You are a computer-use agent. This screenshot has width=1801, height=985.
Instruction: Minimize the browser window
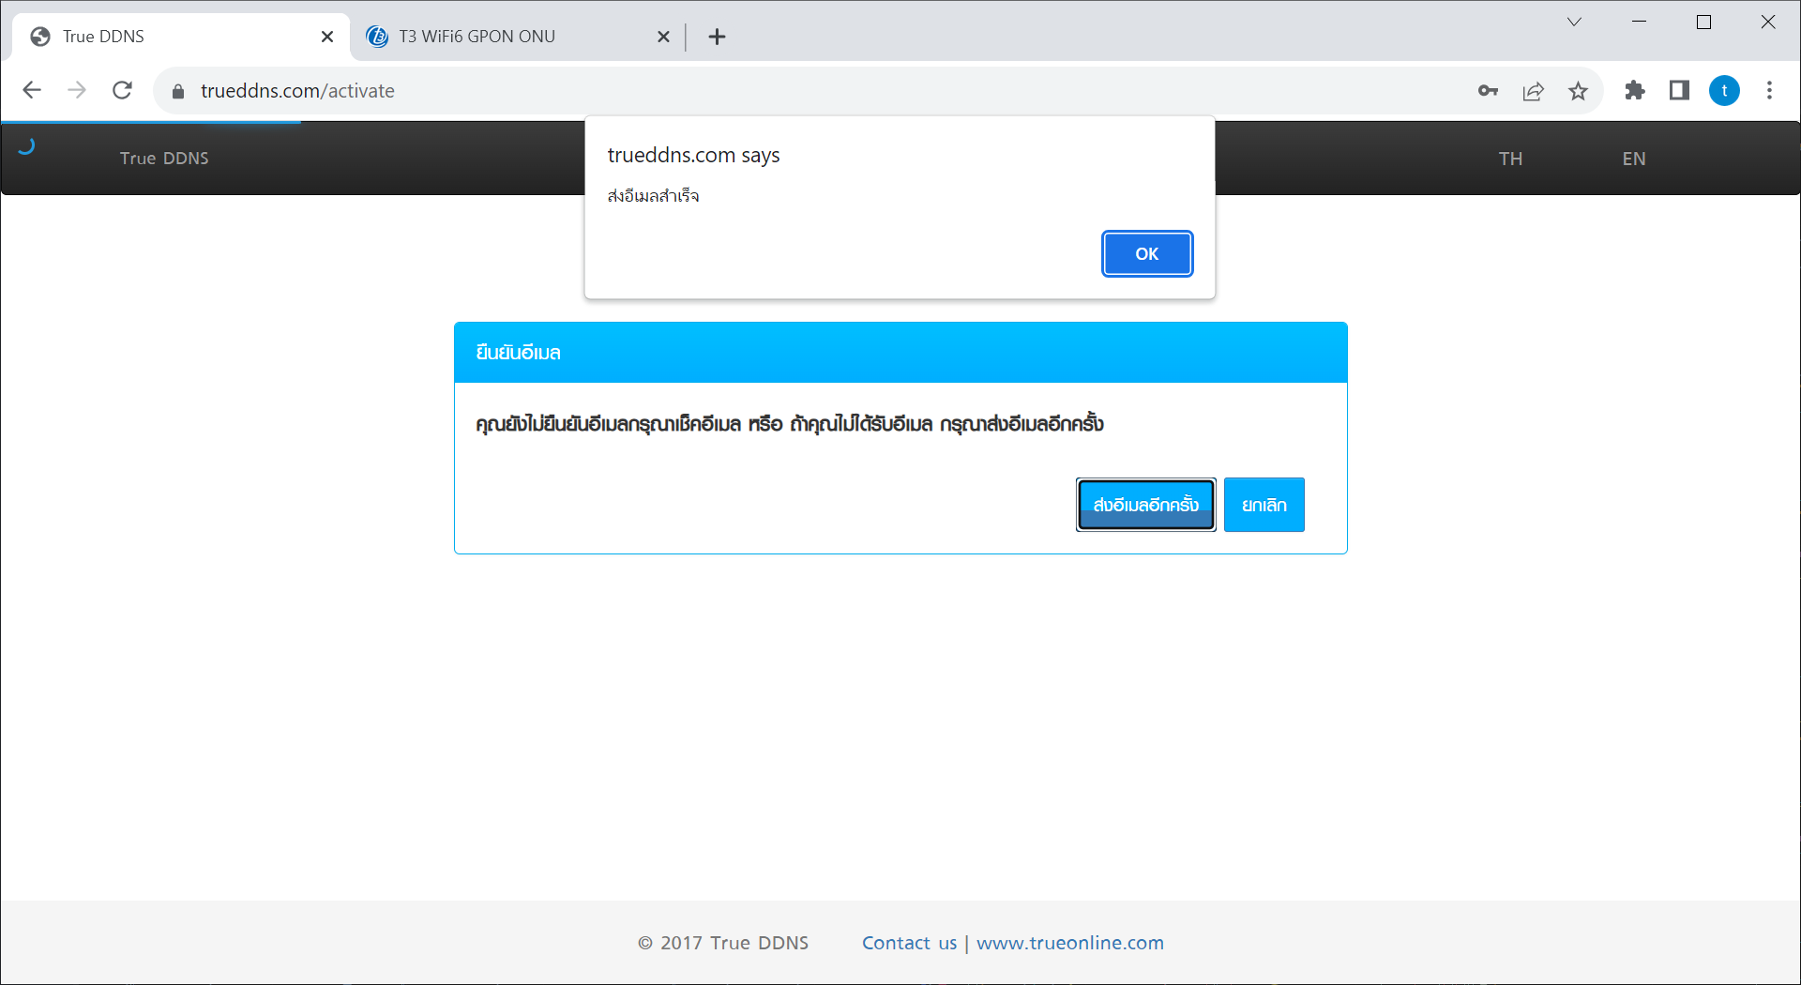(1639, 22)
